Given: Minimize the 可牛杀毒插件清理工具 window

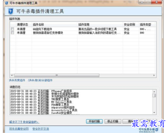Looking at the screenshot, I should (142, 2).
